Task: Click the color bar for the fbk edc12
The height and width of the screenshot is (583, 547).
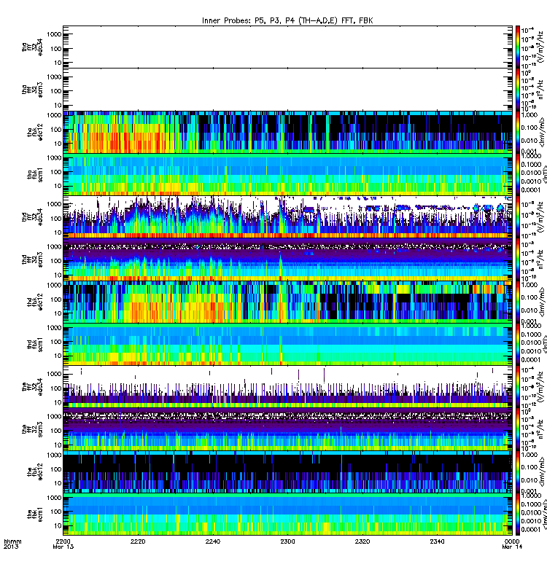Action: 518,472
